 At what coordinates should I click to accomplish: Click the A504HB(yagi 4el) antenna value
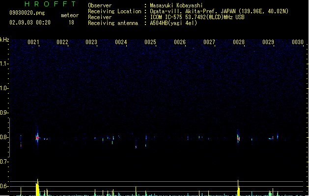(x=173, y=23)
